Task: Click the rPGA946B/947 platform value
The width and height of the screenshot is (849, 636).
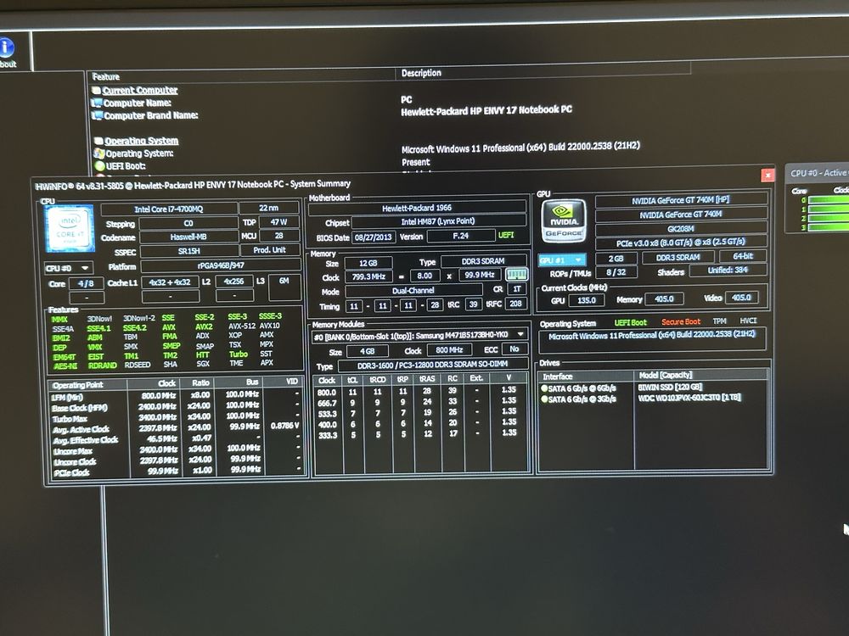Action: [x=221, y=265]
